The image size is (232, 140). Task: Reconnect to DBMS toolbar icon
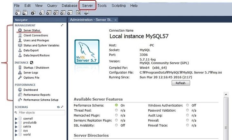(x=87, y=13)
